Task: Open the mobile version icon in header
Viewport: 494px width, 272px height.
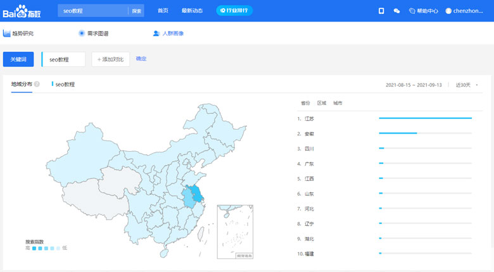Action: (381, 11)
